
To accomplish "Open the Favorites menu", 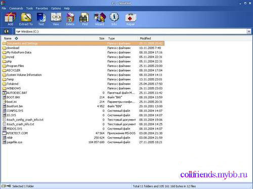I will click(x=42, y=8).
